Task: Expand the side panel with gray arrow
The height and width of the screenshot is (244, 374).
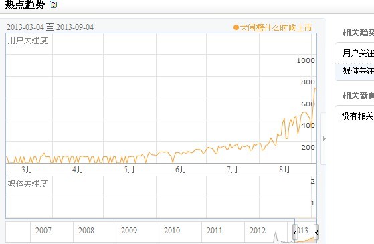Action: point(324,138)
